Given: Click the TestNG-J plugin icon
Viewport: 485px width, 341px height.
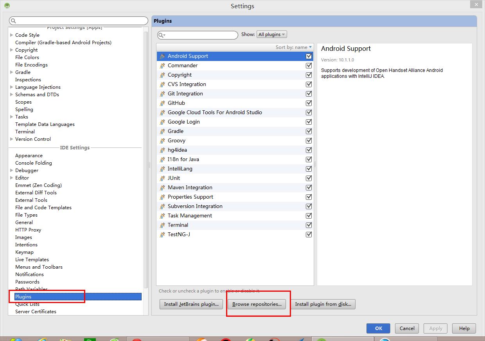Looking at the screenshot, I should tap(162, 235).
